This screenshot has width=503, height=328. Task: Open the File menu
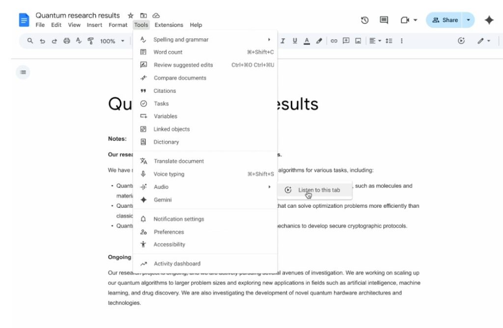[x=40, y=25]
